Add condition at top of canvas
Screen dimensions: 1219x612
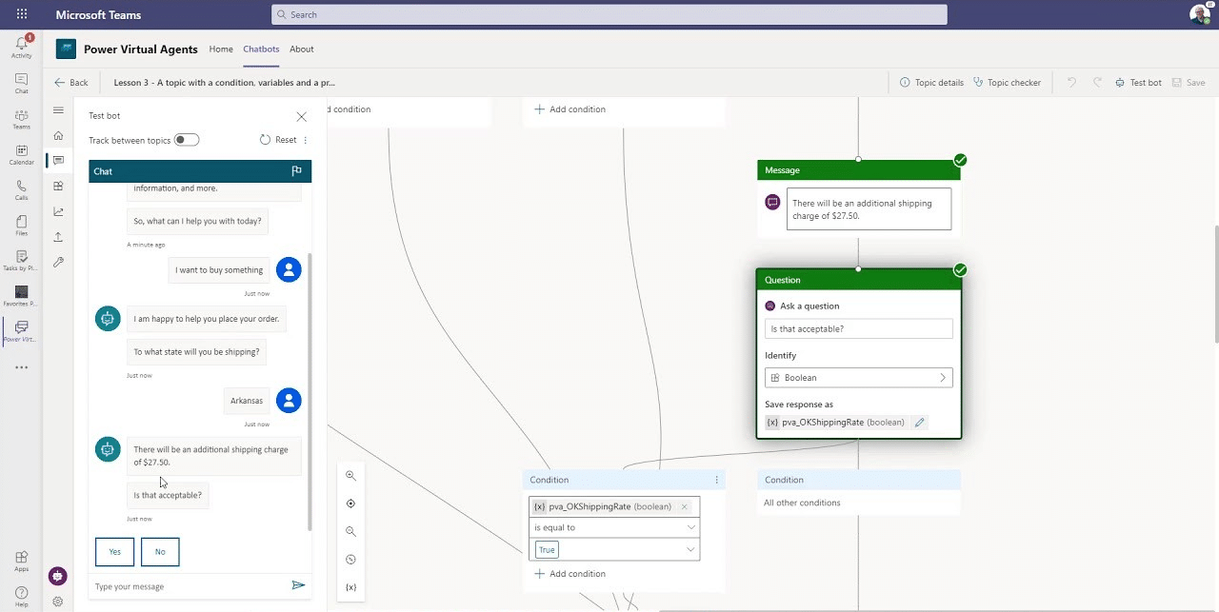[570, 109]
